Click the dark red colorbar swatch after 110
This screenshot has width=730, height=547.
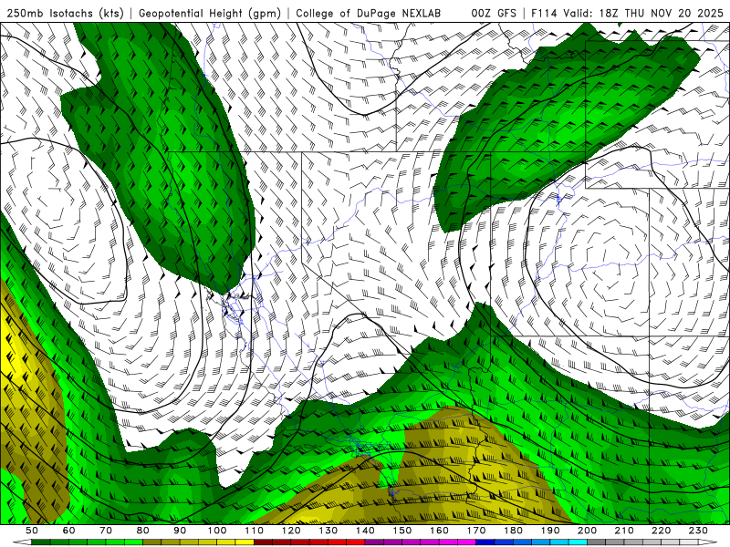click(x=263, y=542)
